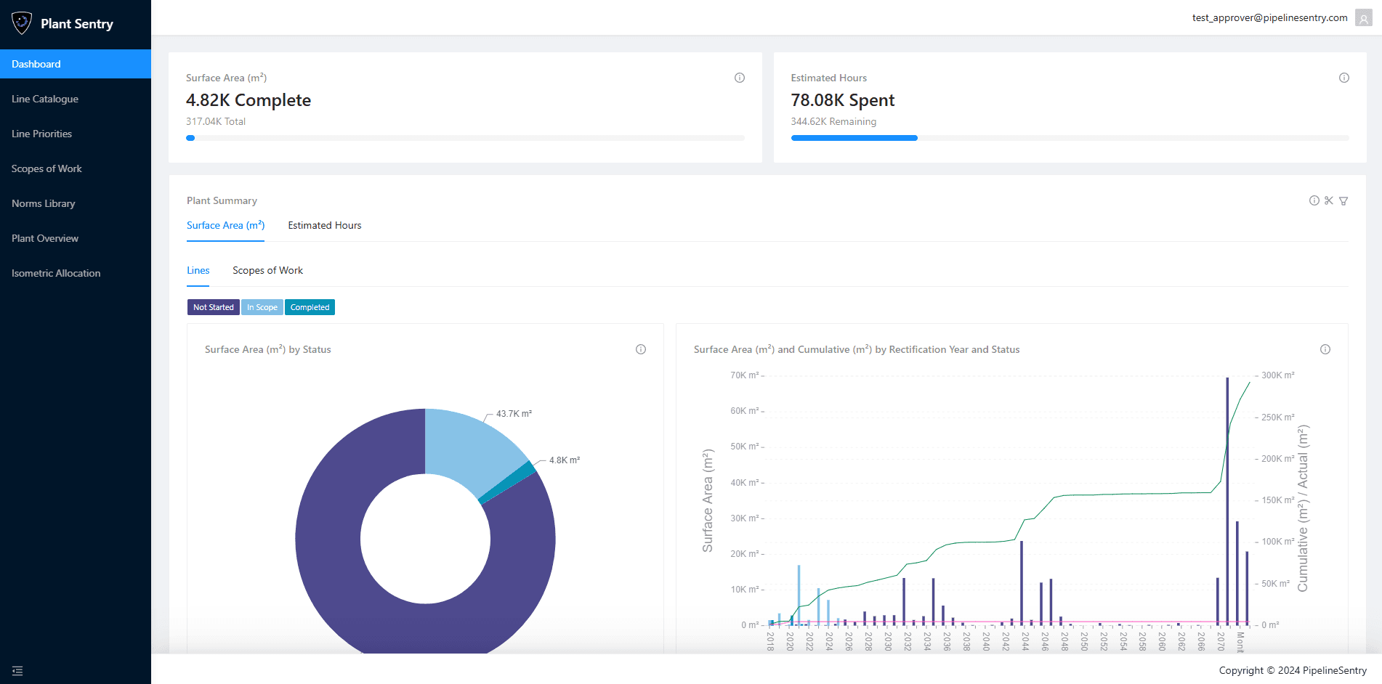
Task: Select the Scopes of Work sub-tab
Action: (267, 270)
